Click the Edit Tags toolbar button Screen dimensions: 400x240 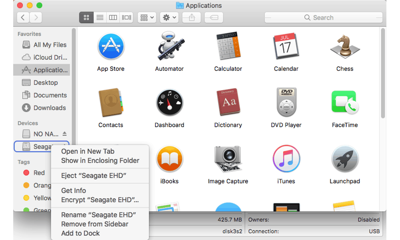click(214, 18)
